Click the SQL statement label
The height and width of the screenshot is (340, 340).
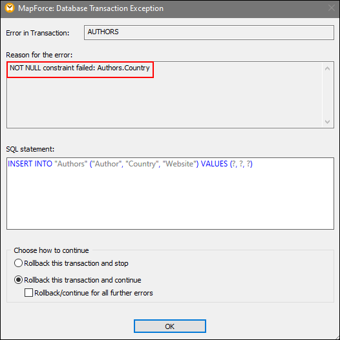(30, 149)
